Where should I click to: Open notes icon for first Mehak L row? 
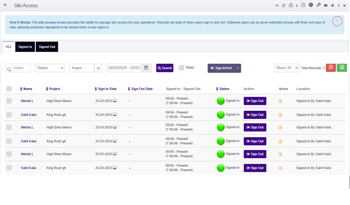pyautogui.click(x=280, y=101)
